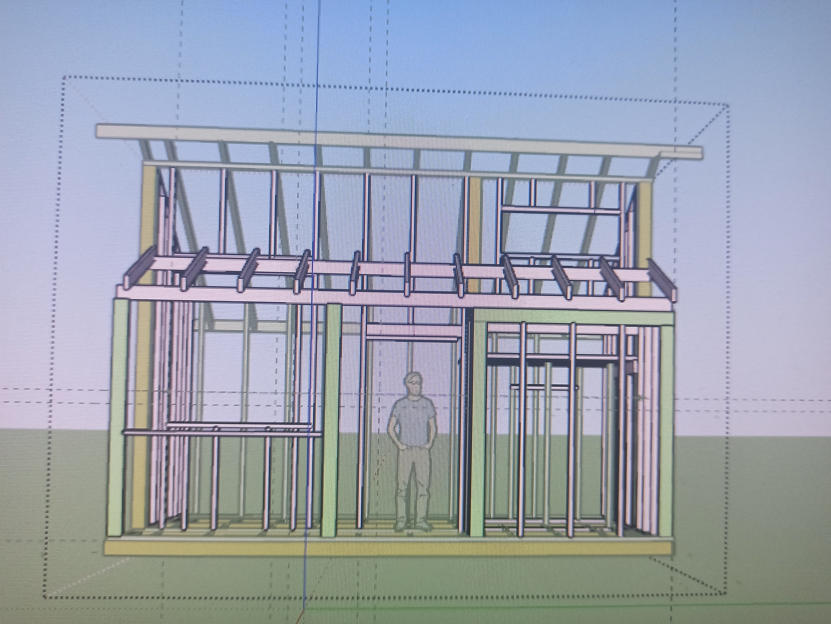Select the upper-right window header framing

[x=562, y=209]
